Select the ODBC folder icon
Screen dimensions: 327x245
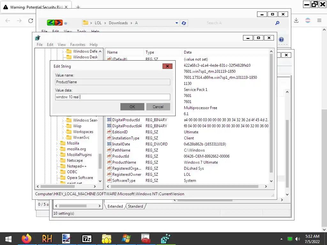pos(63,172)
